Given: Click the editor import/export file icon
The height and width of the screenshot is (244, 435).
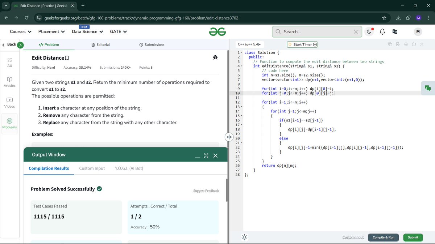Looking at the screenshot, I should click(398, 44).
